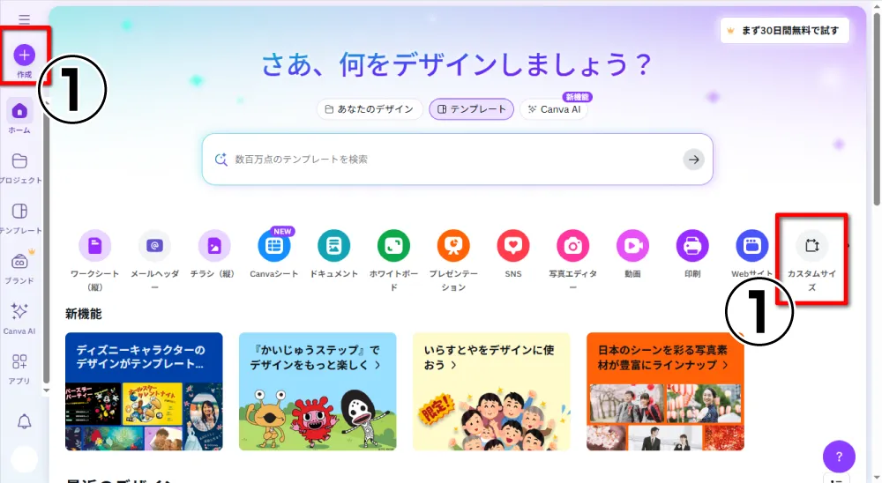Open the hamburger menu at top of sidebar

click(24, 20)
